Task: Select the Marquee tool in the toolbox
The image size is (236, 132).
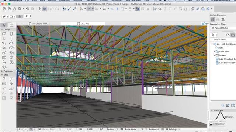Action: pos(11,25)
